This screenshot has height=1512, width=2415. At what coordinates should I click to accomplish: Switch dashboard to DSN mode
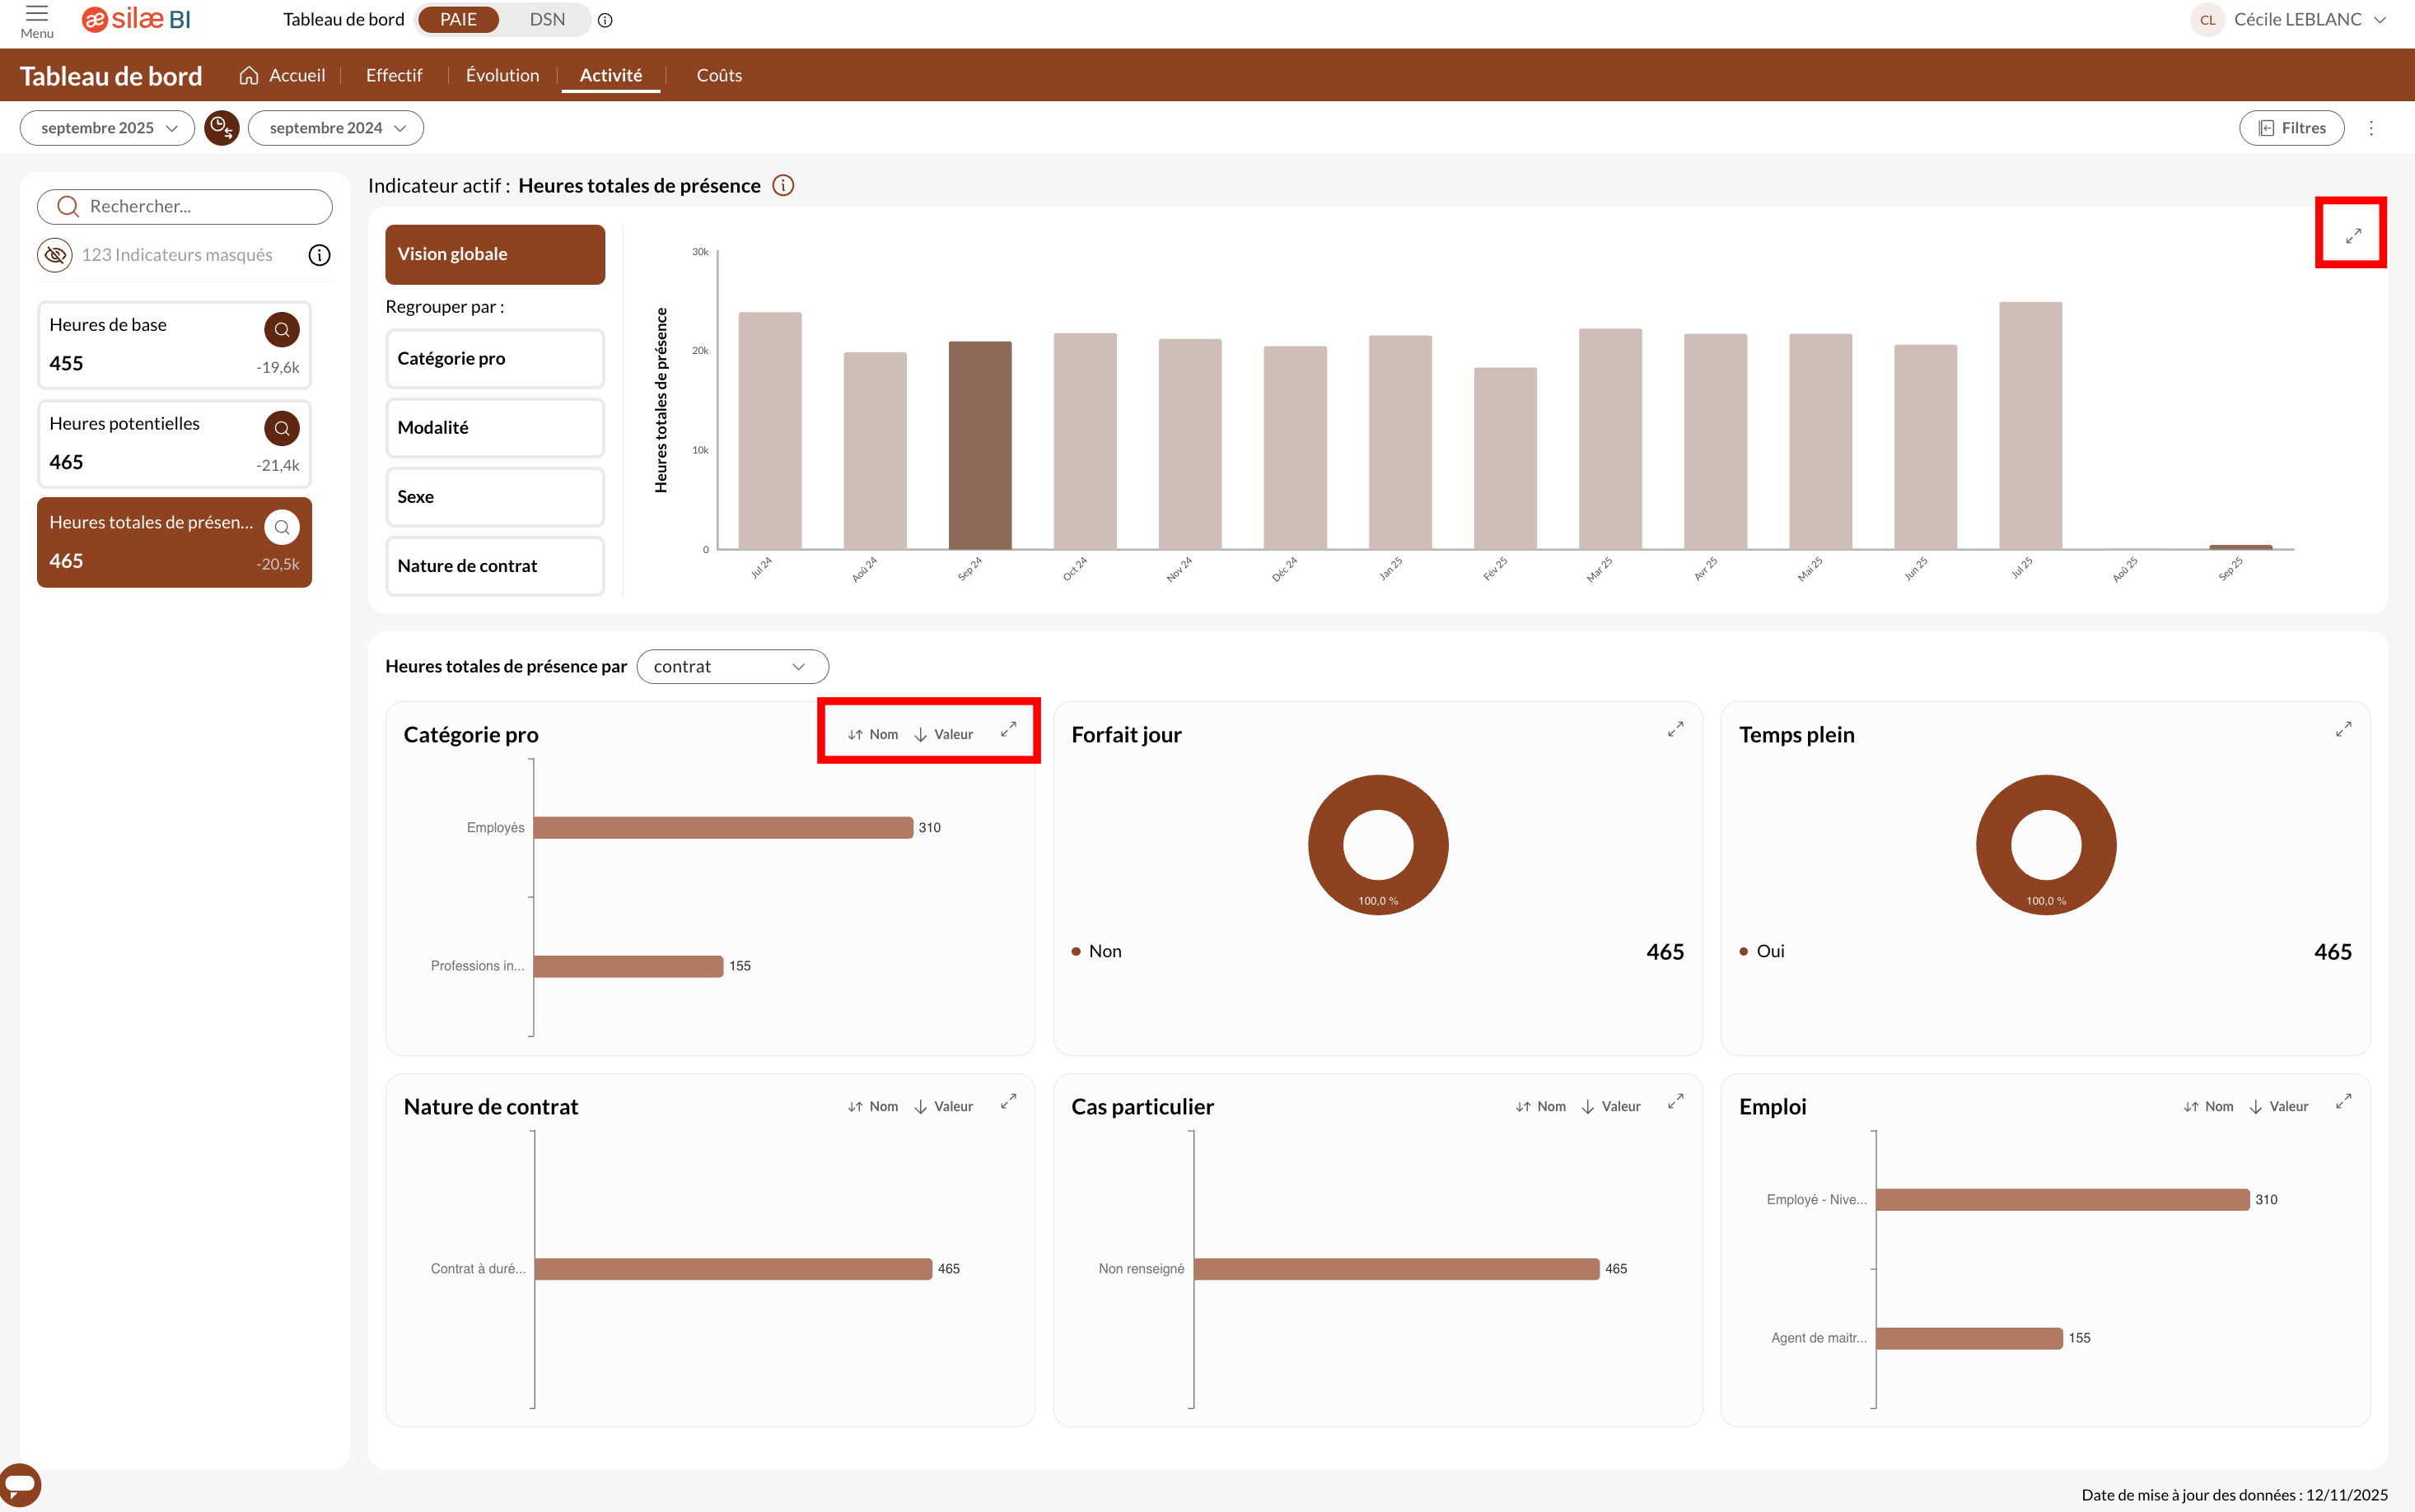547,20
